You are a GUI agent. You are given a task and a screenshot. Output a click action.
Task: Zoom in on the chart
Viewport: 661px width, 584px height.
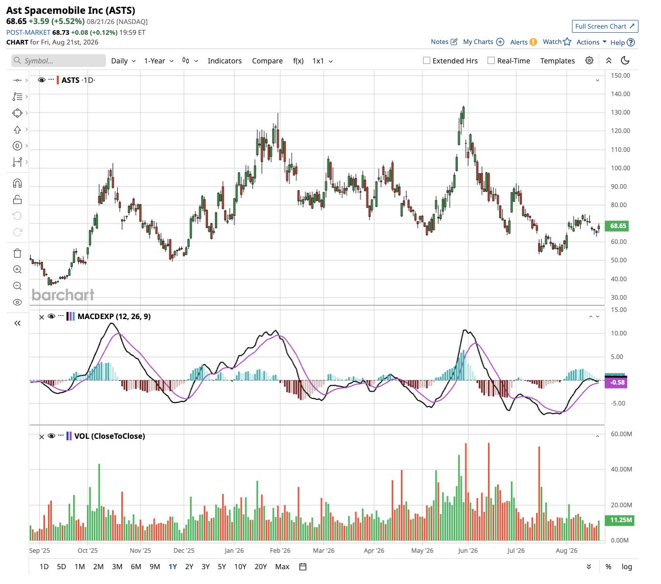(x=17, y=269)
